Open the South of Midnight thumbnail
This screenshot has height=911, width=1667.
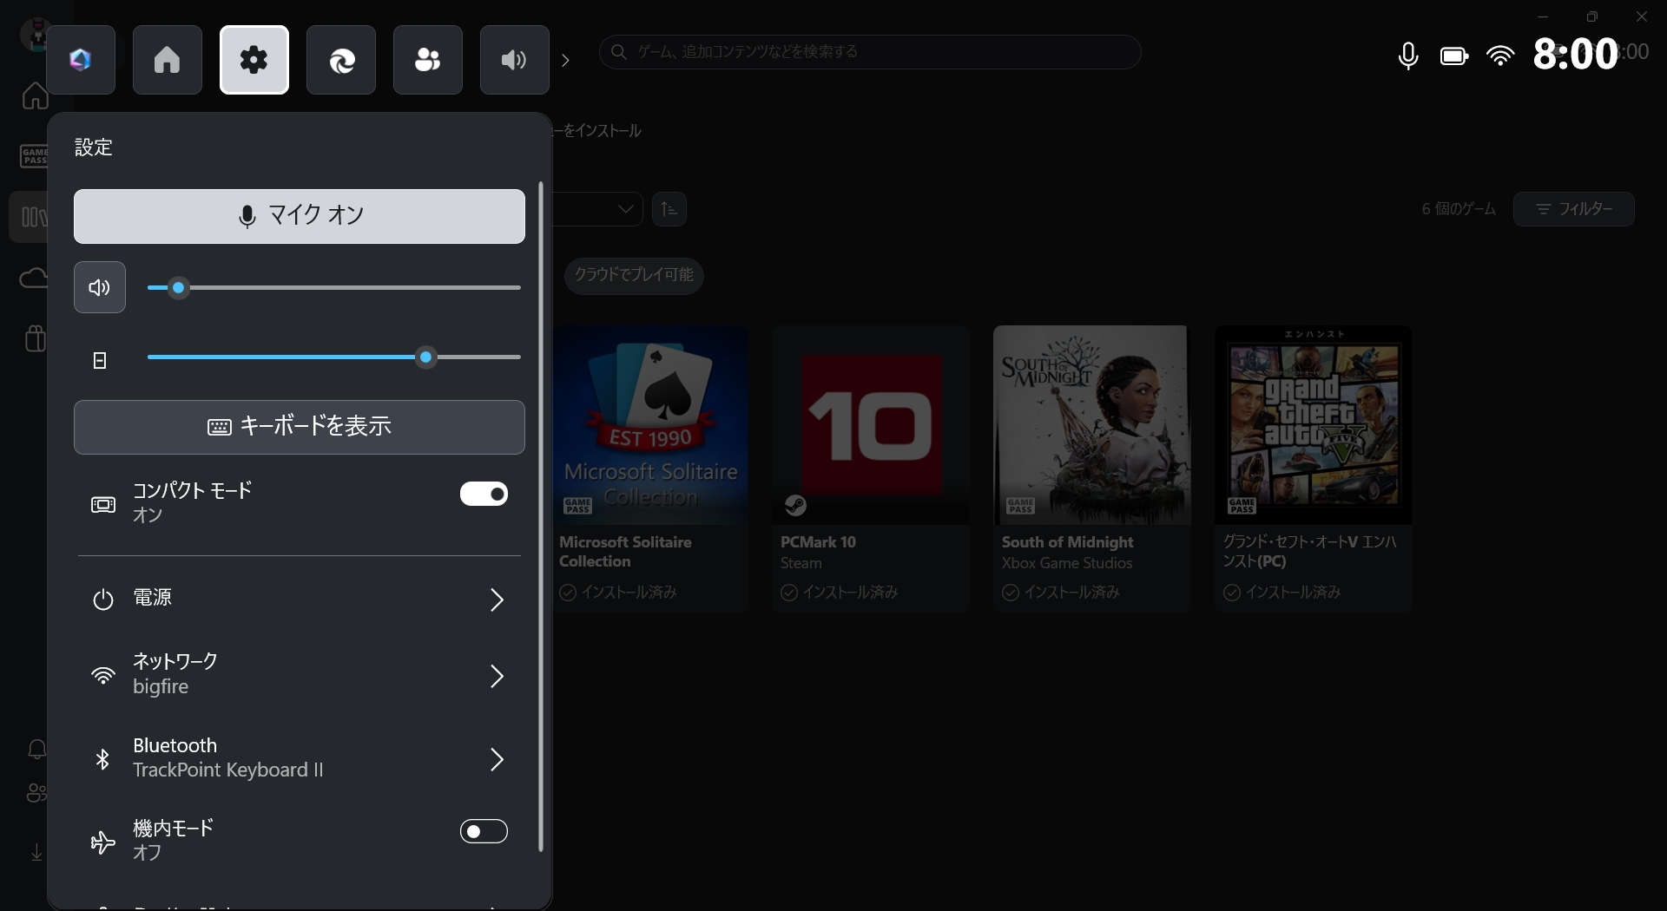pos(1092,425)
